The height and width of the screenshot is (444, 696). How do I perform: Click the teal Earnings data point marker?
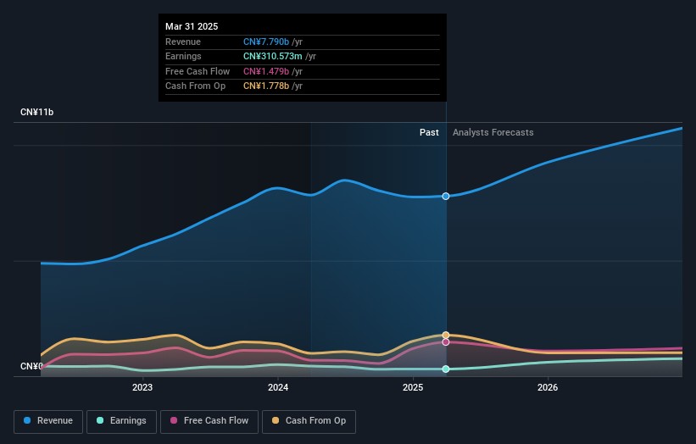(446, 369)
